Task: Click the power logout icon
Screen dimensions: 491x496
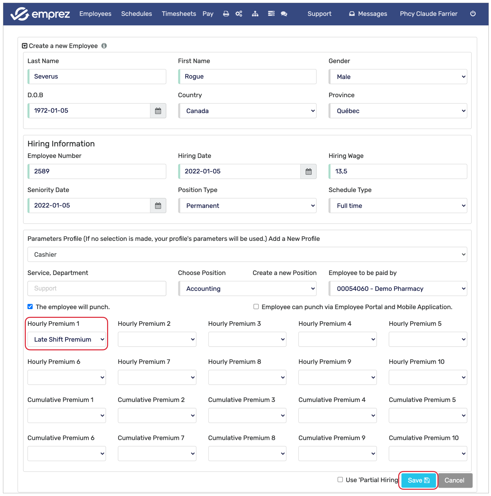Action: (x=472, y=14)
